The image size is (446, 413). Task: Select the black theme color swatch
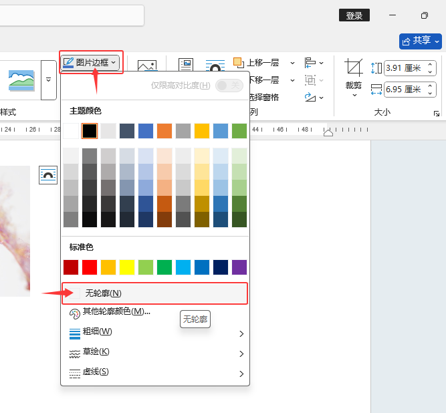(90, 131)
